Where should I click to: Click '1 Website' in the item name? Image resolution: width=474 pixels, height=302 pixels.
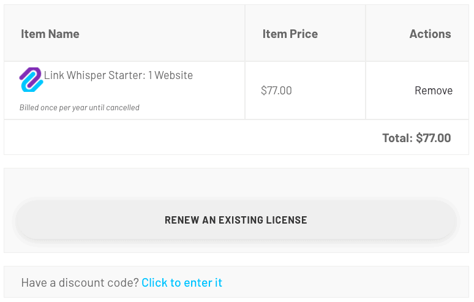coord(170,75)
